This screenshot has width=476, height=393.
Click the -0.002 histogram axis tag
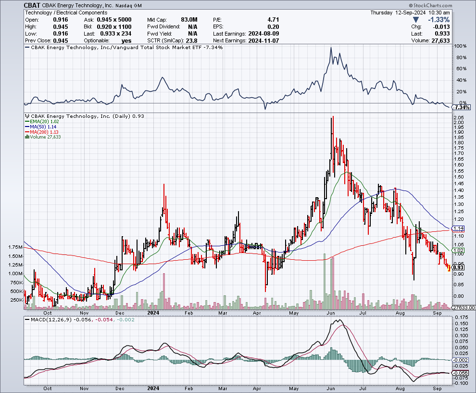460,360
